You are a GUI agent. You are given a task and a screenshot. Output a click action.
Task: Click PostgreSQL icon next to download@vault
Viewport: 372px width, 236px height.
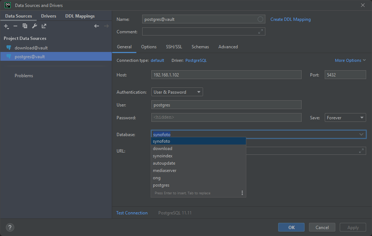(9, 48)
